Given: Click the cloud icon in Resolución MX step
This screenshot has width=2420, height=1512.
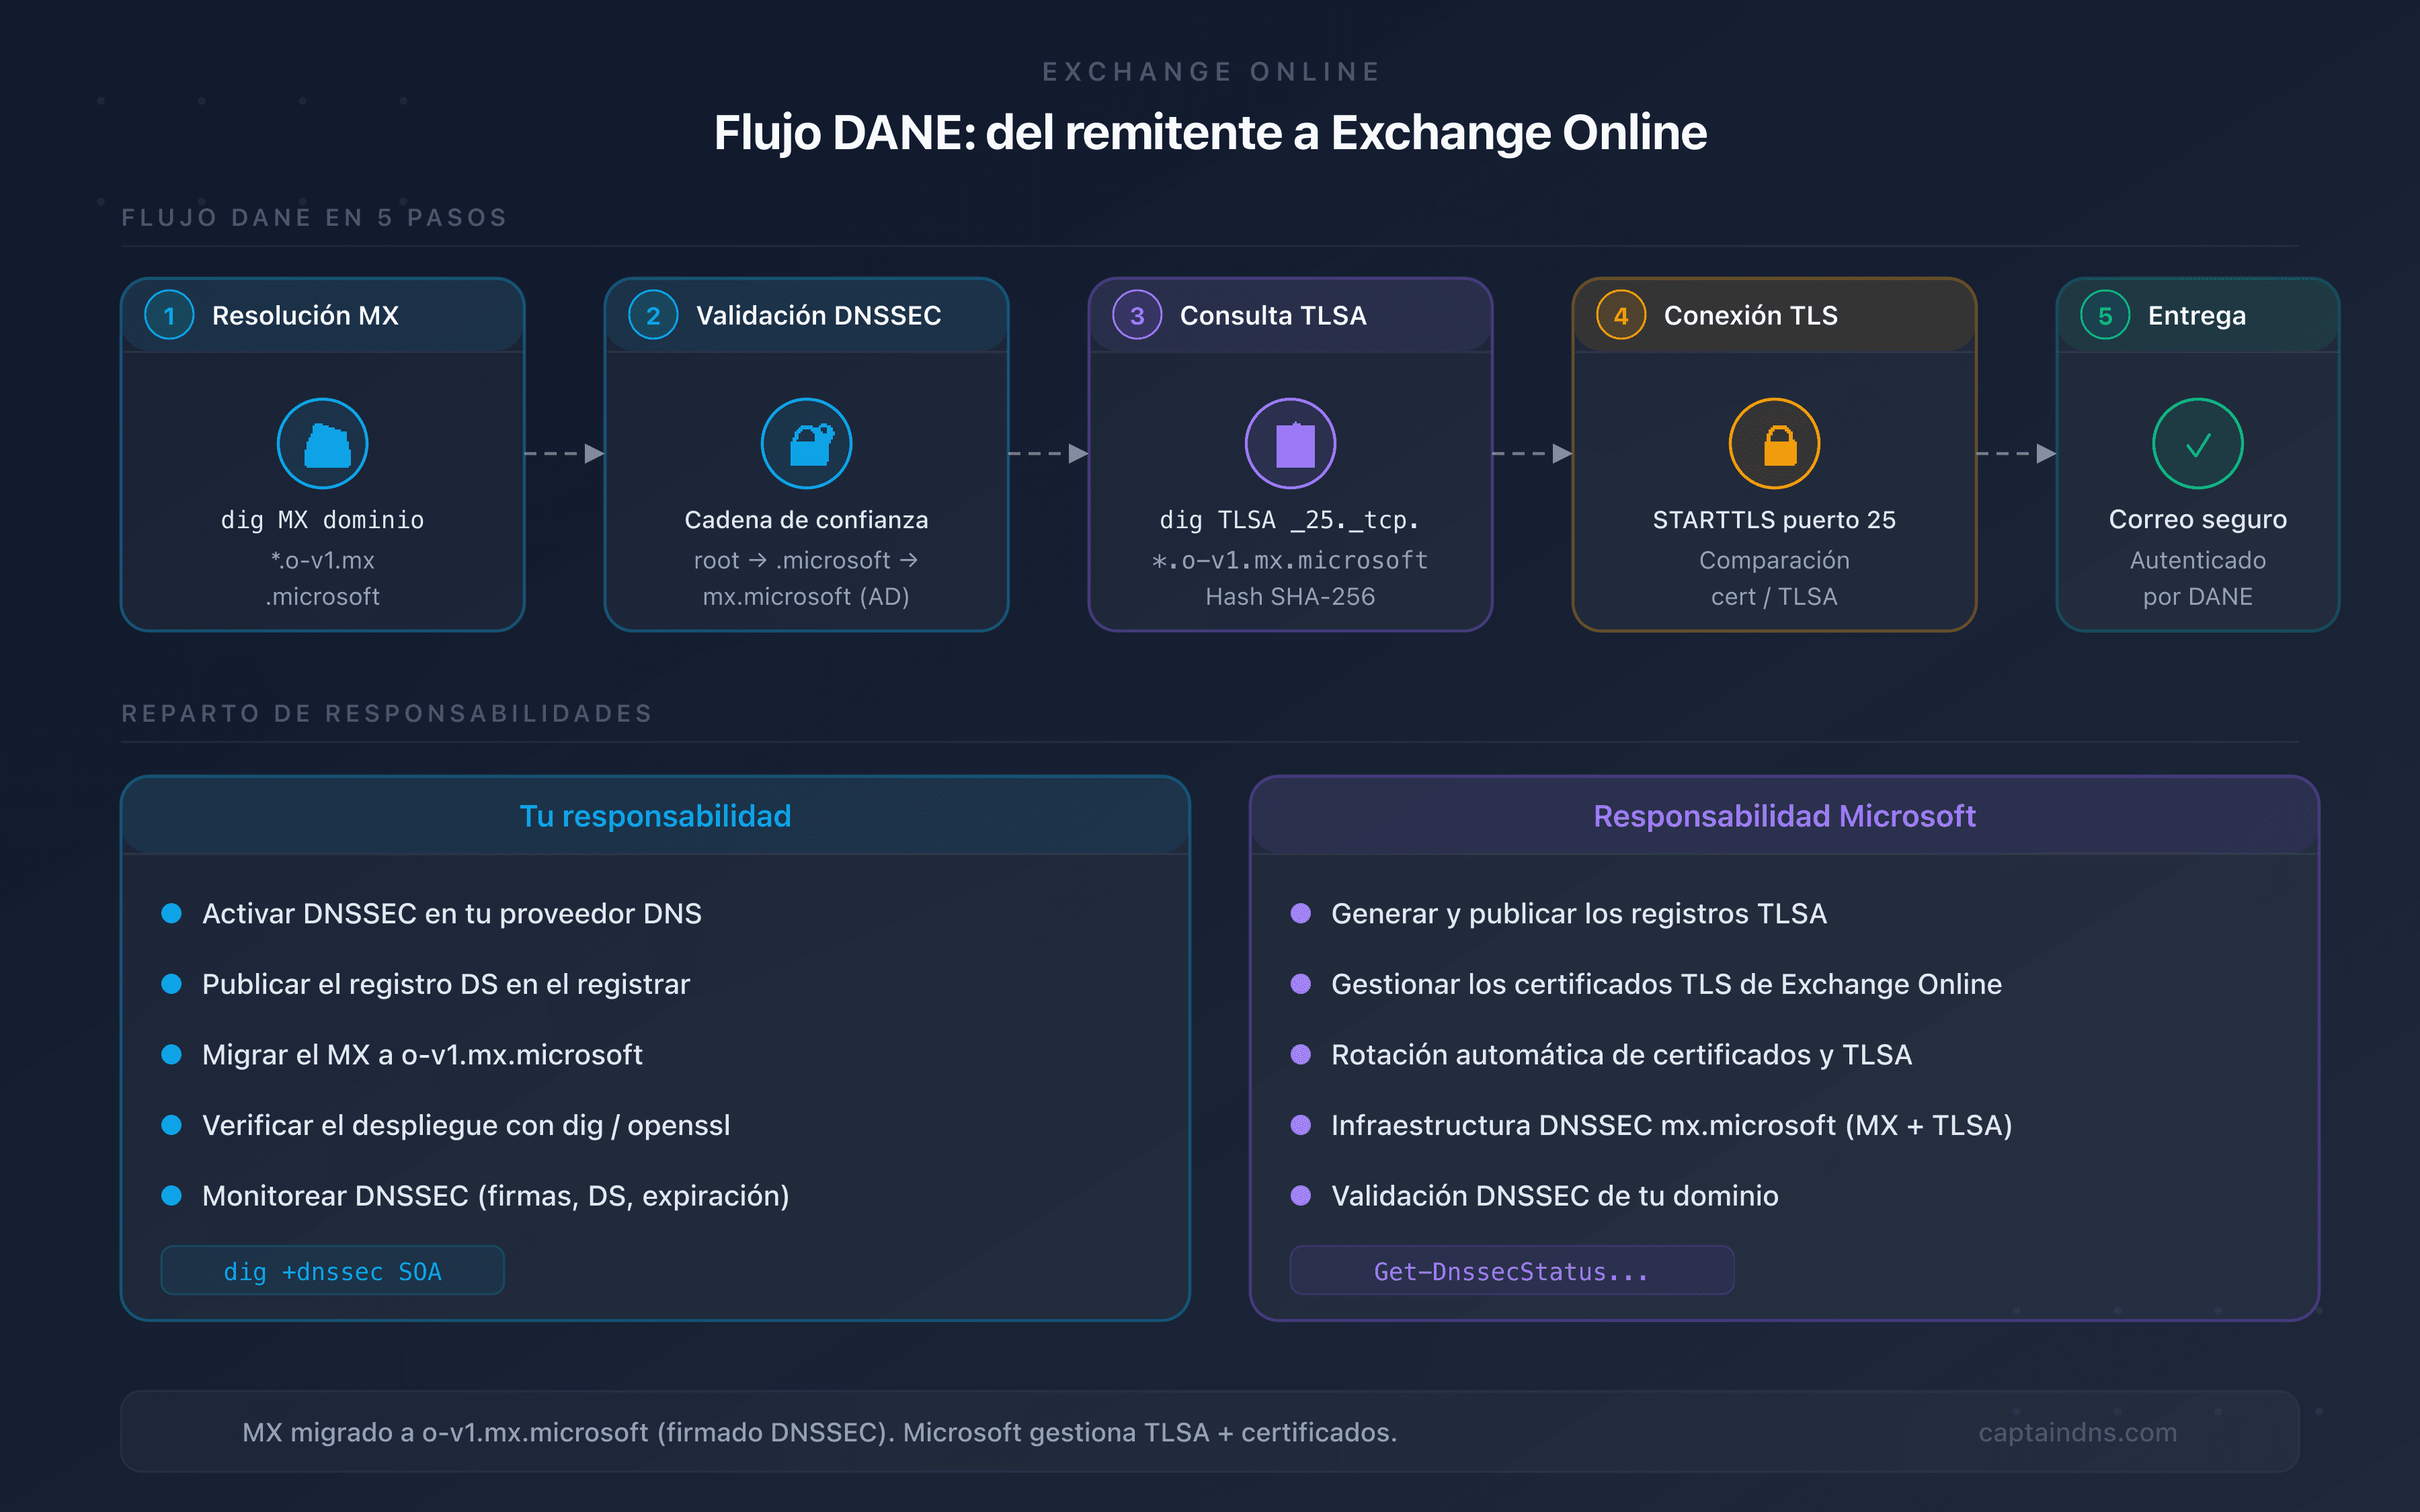Looking at the screenshot, I should [322, 443].
